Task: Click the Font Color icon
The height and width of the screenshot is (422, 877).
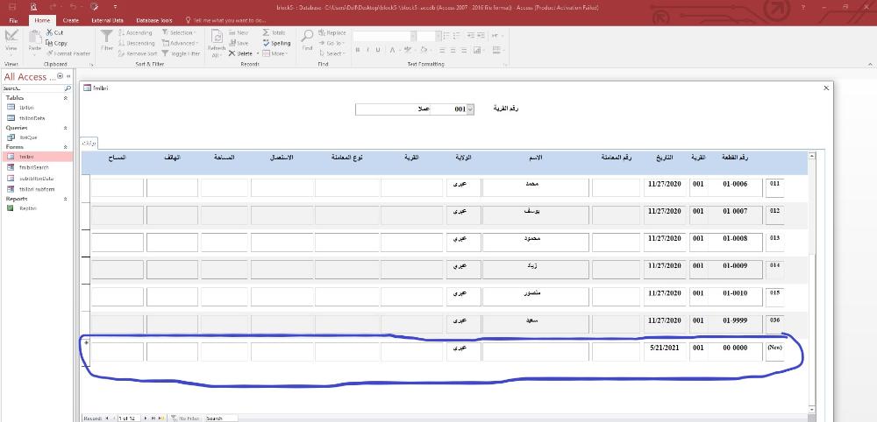Action: point(392,50)
